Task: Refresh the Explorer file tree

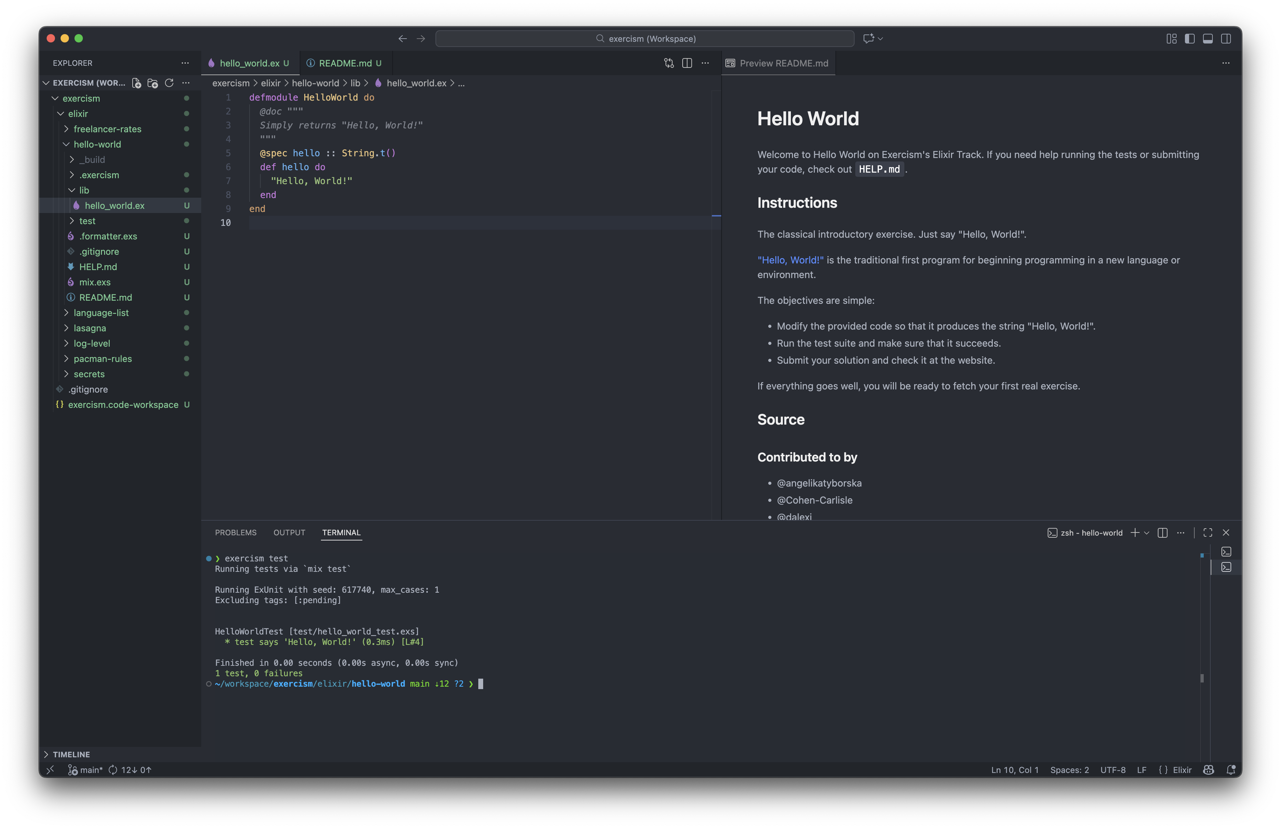Action: [169, 84]
